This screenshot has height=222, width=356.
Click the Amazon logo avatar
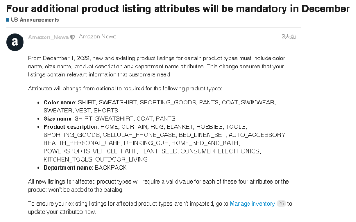click(x=15, y=42)
